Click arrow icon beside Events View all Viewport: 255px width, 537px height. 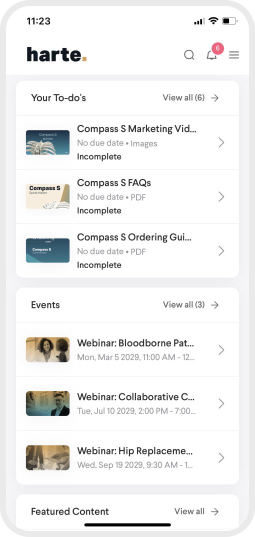(214, 305)
